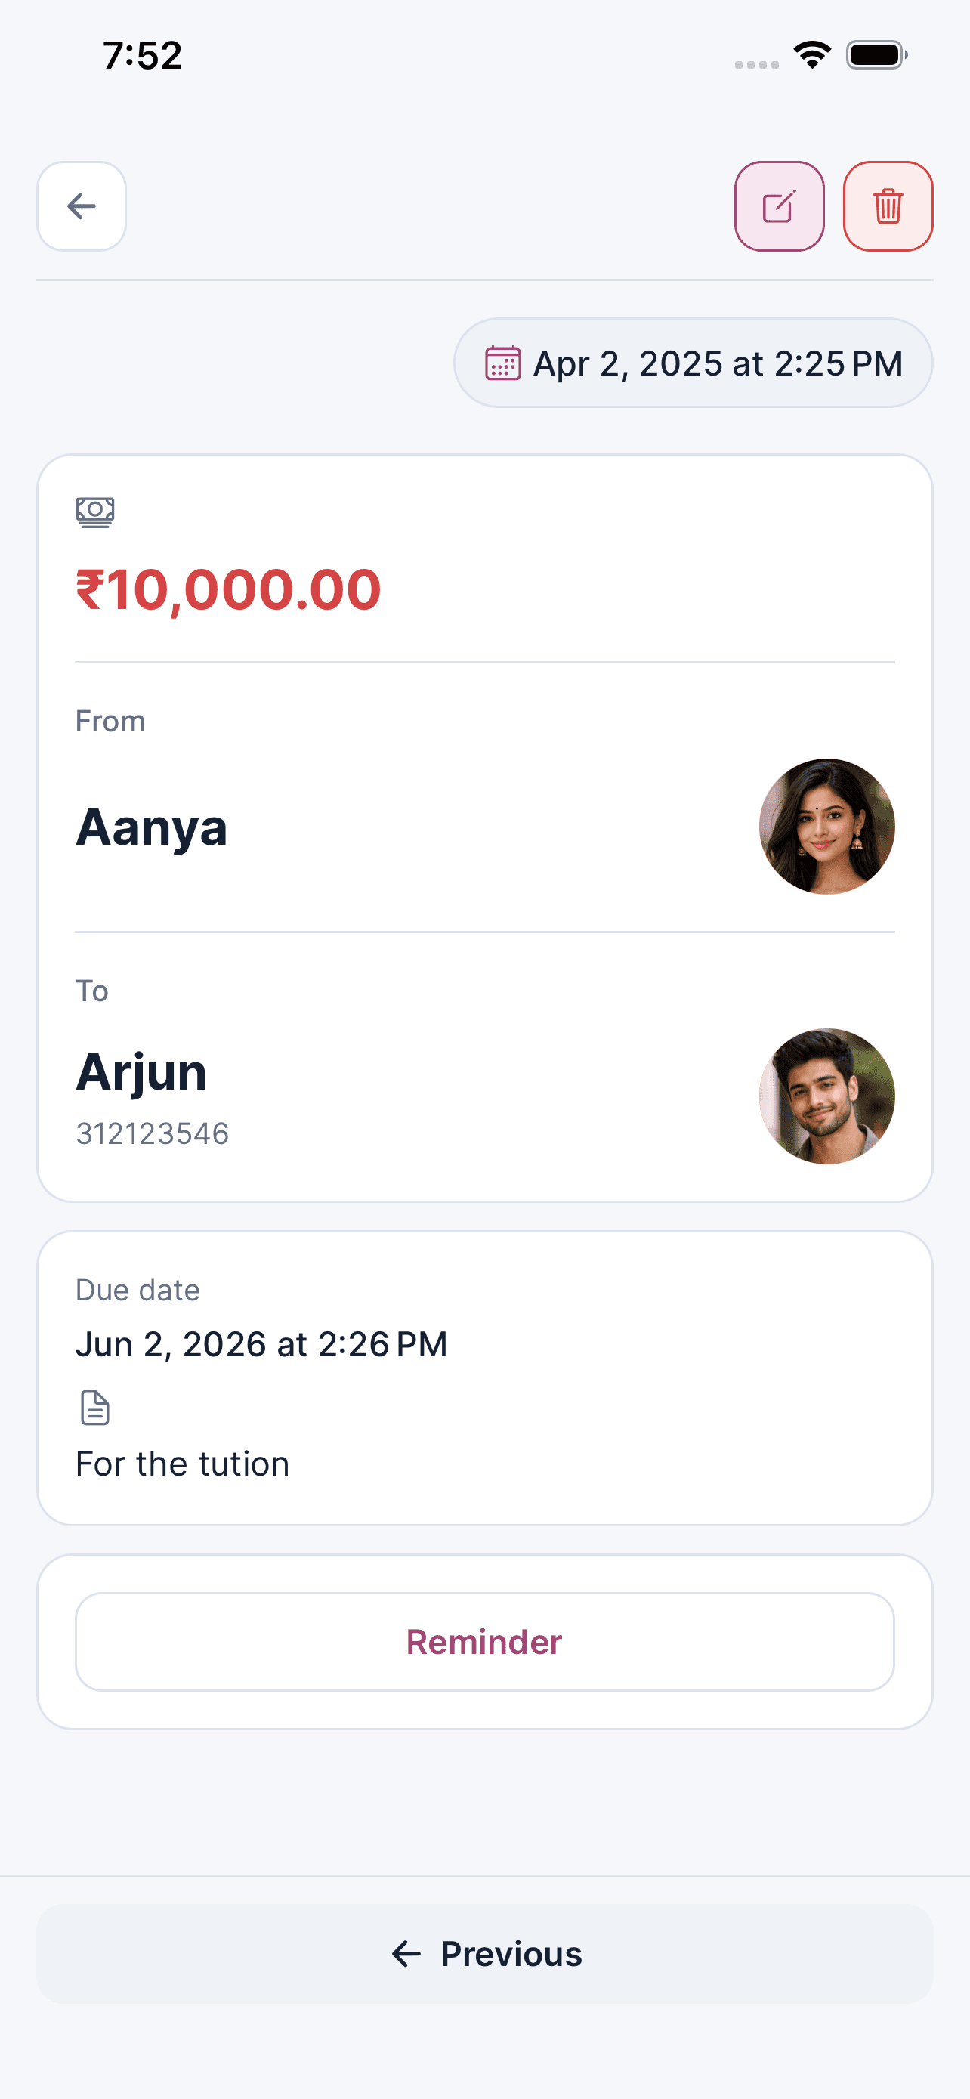Tap the ₹10,000.00 amount

tap(228, 589)
